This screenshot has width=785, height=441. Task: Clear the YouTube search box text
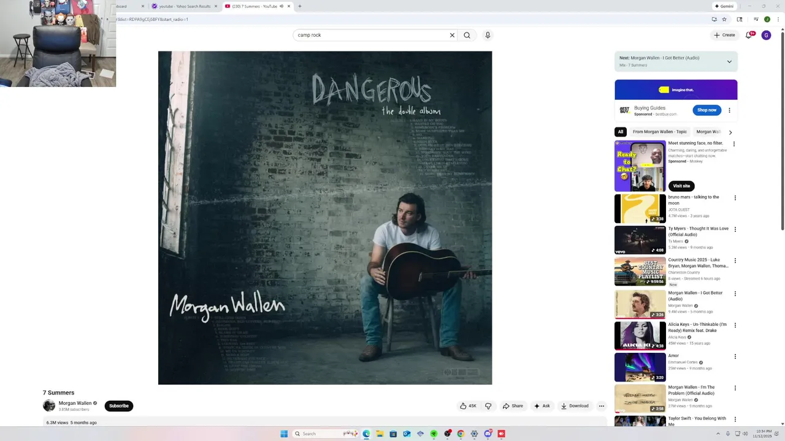(x=452, y=36)
